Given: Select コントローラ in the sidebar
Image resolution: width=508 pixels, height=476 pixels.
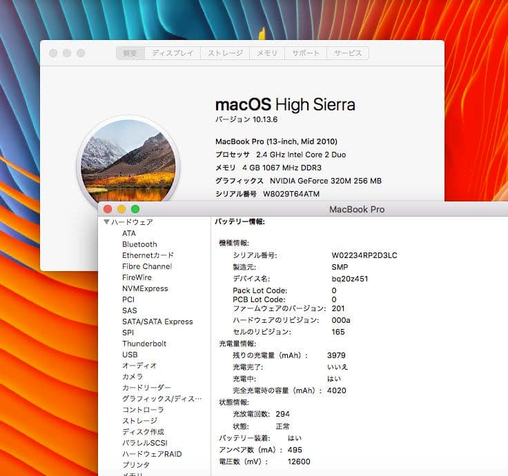Looking at the screenshot, I should coord(143,410).
